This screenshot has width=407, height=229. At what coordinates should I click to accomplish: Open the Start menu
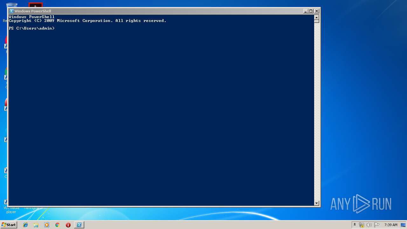click(9, 225)
